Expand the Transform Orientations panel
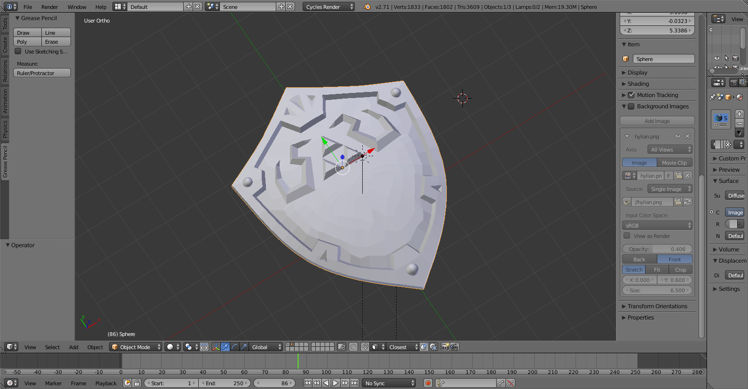Screen dimensions: 748x389 coord(657,306)
